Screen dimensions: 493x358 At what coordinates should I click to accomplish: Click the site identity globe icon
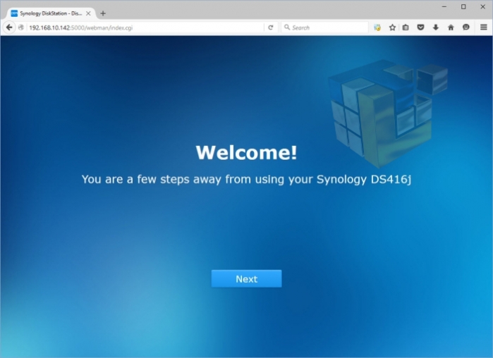[x=21, y=27]
